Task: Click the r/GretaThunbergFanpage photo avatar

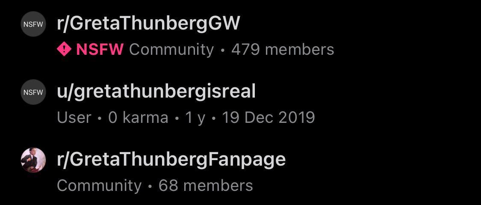Action: (x=33, y=160)
